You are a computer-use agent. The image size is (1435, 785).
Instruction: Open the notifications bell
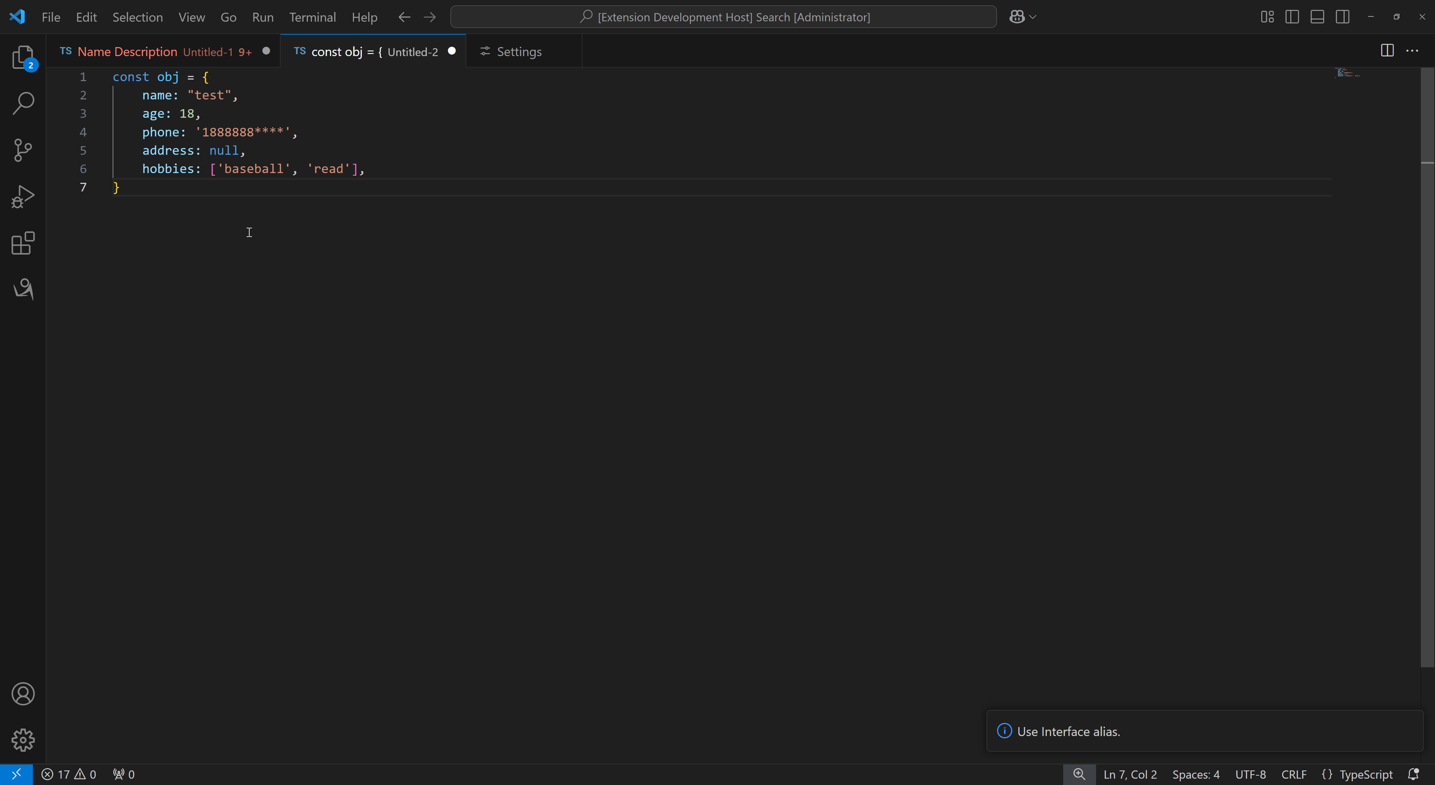click(x=1414, y=775)
